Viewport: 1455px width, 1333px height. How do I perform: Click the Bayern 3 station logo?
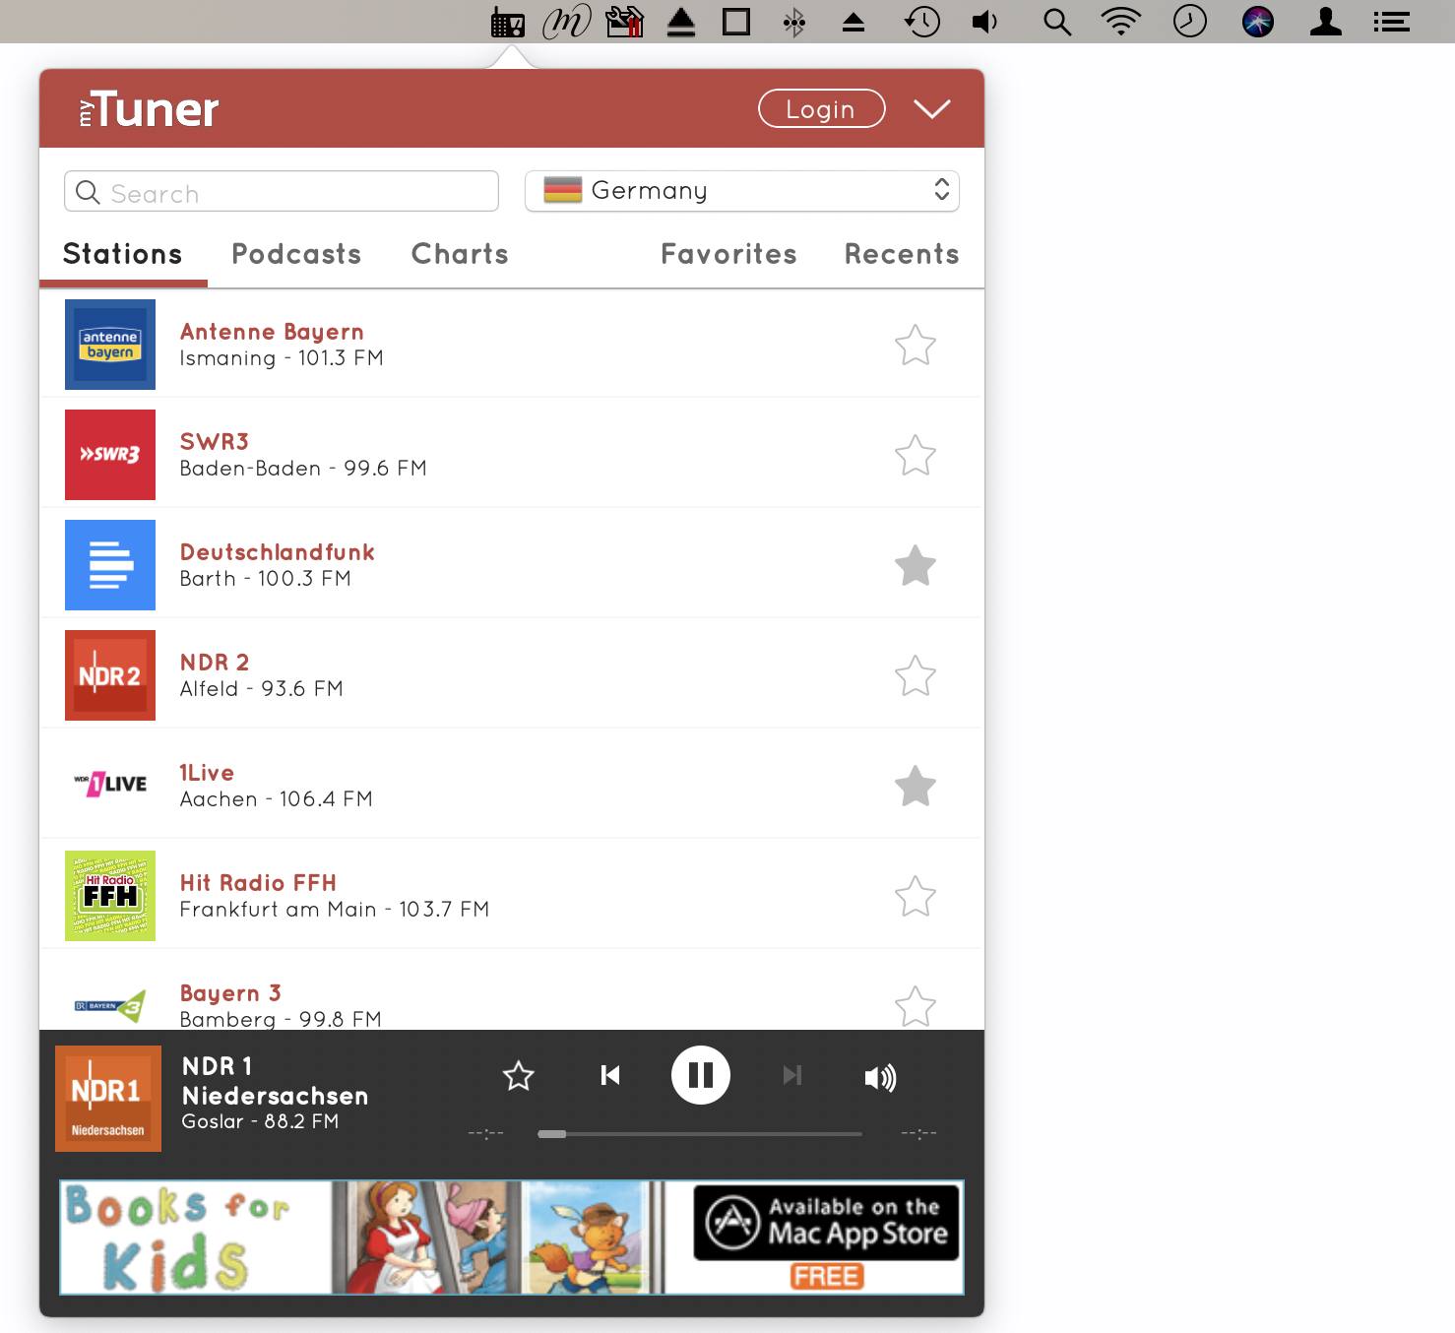tap(110, 1006)
